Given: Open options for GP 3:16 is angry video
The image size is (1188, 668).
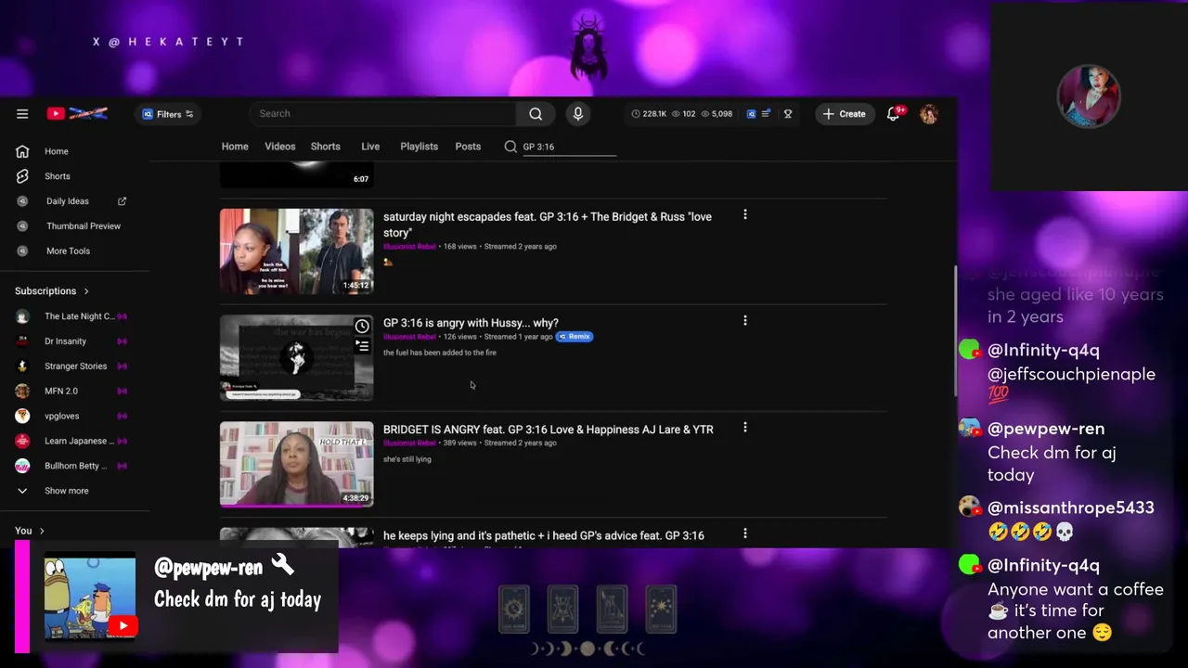Looking at the screenshot, I should click(x=744, y=321).
